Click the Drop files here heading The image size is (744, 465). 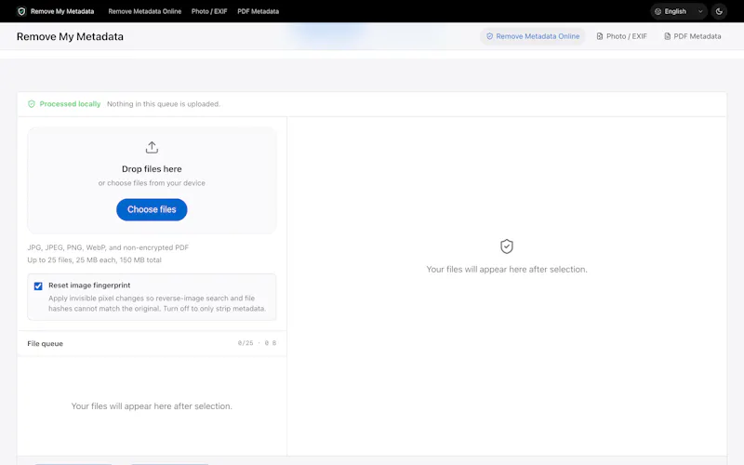click(152, 169)
